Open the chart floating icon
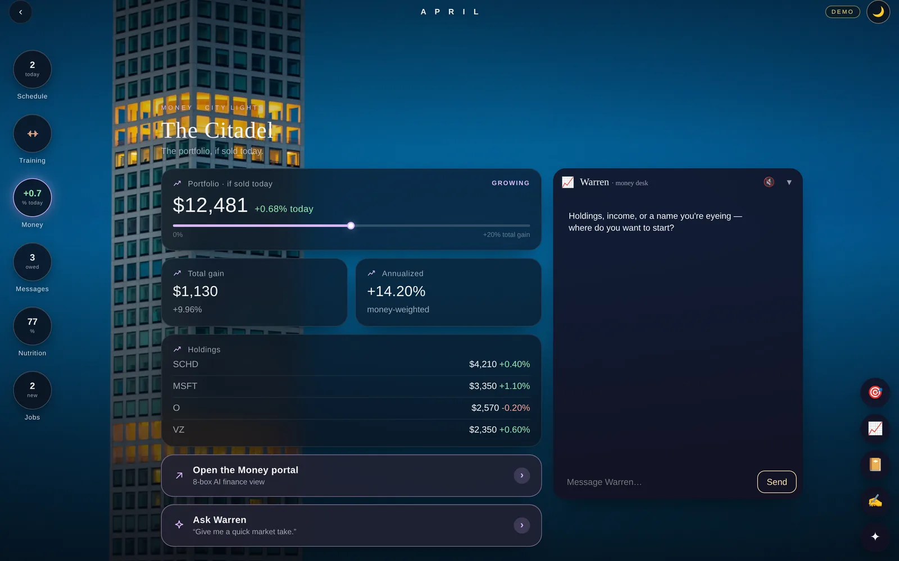Image resolution: width=899 pixels, height=561 pixels. pyautogui.click(x=875, y=429)
